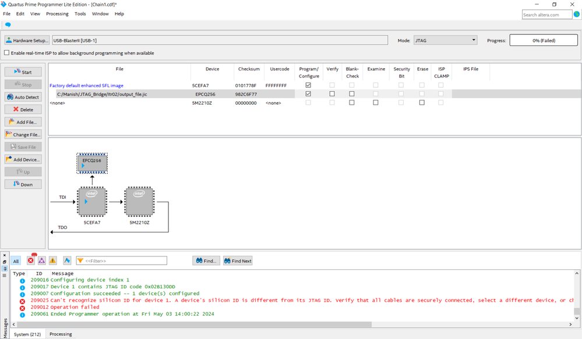Screen dimensions: 582x339
Task: Show critical warning messages filter icon
Action: [x=41, y=261]
